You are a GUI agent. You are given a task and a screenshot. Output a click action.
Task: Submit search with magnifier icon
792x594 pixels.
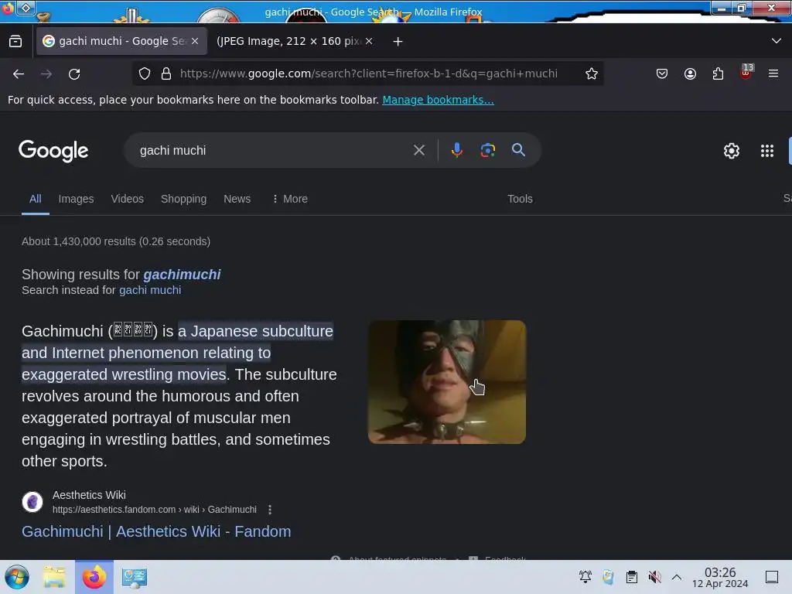[518, 150]
